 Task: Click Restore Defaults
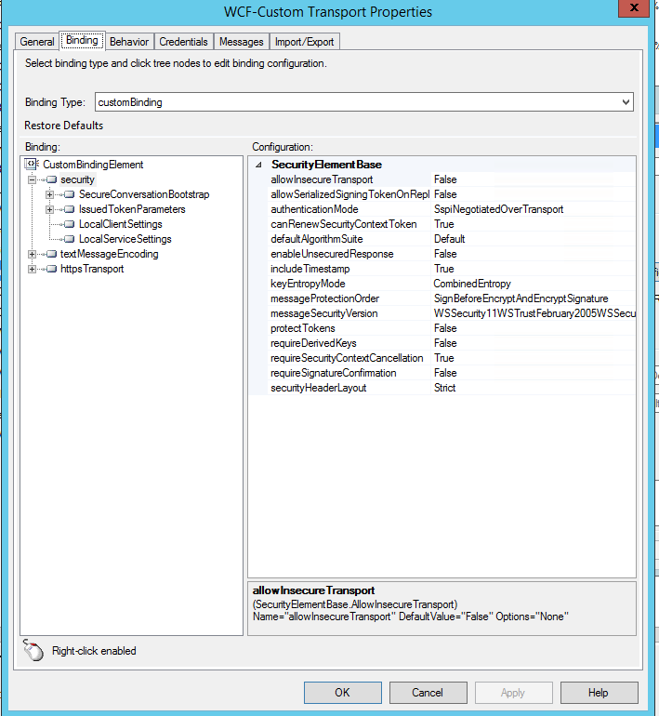pos(64,126)
